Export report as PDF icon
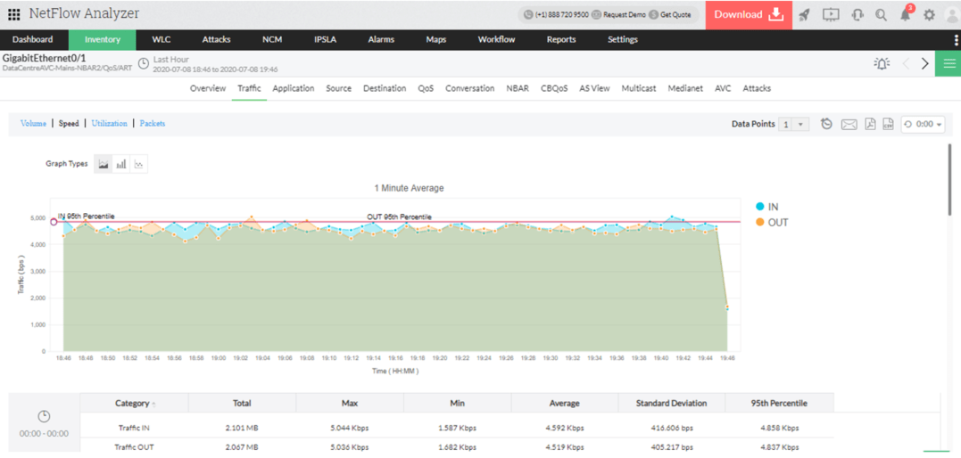 [x=870, y=124]
